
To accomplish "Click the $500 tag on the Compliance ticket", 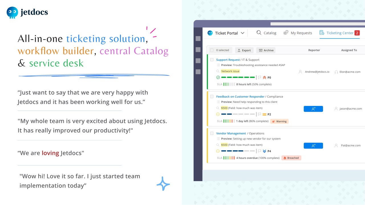I will pos(224,108).
